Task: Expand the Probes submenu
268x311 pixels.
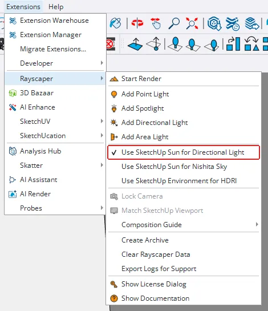Action: click(55, 208)
